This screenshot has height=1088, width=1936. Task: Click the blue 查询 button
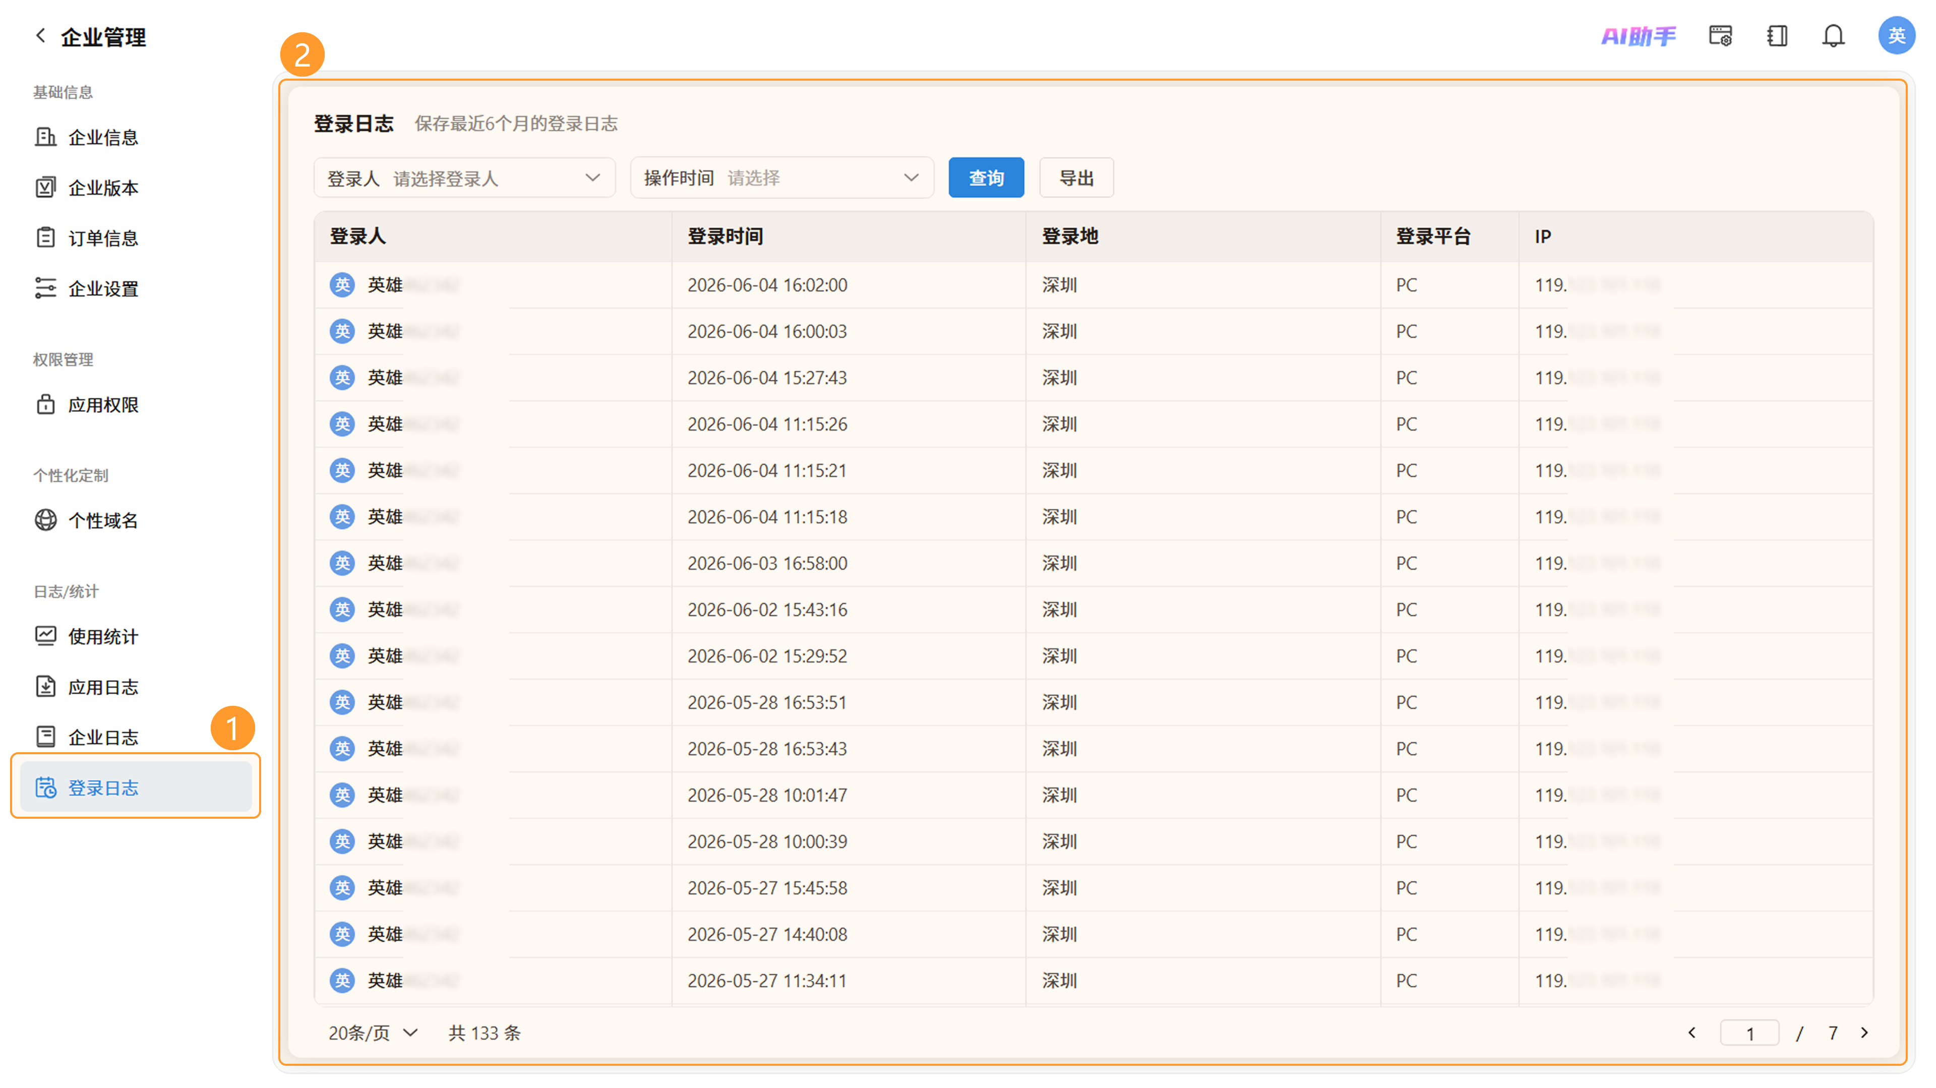point(986,178)
